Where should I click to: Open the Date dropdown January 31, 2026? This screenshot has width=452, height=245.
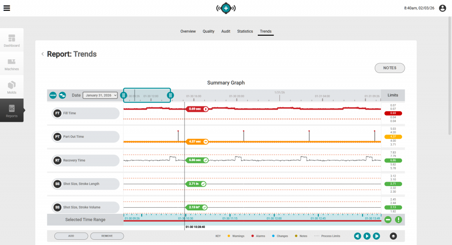(100, 95)
